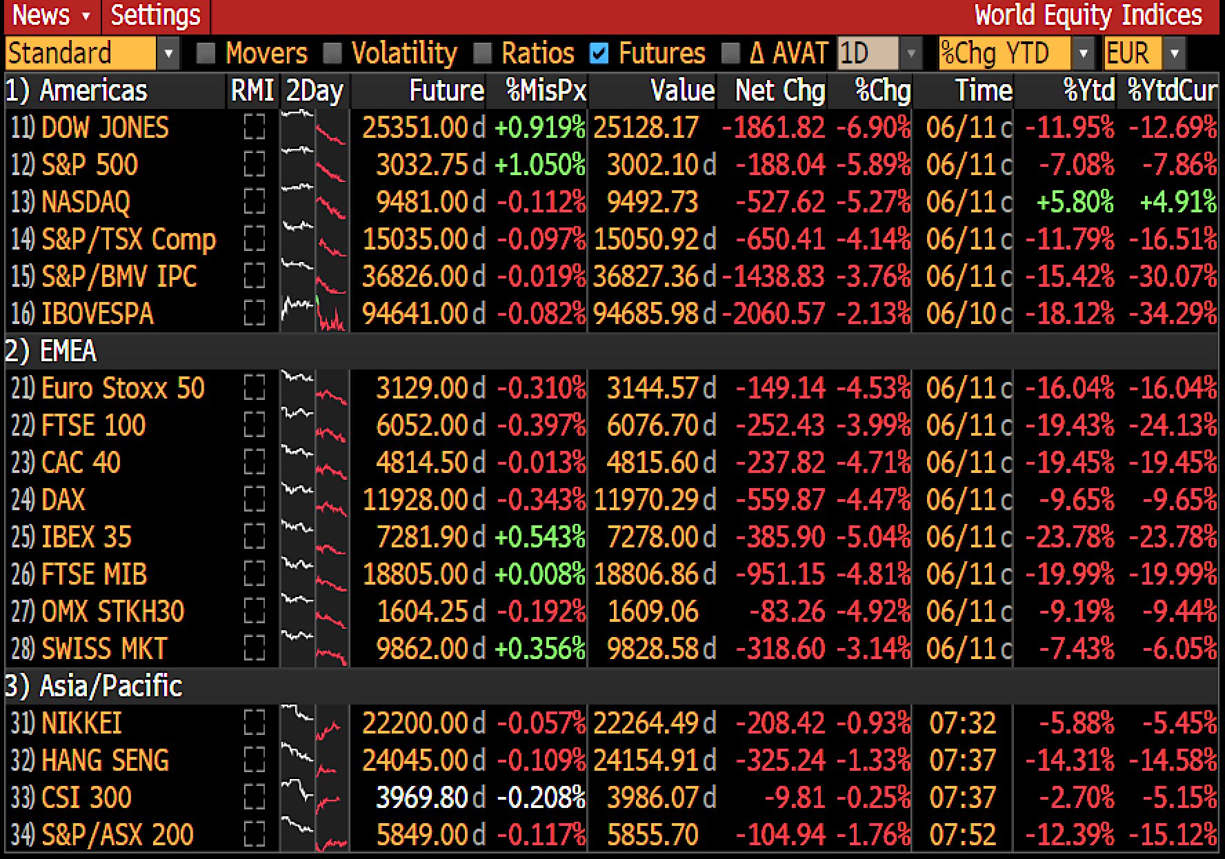Viewport: 1225px width, 859px height.
Task: Toggle the RMI box for S&P/ASX 200
Action: 255,835
